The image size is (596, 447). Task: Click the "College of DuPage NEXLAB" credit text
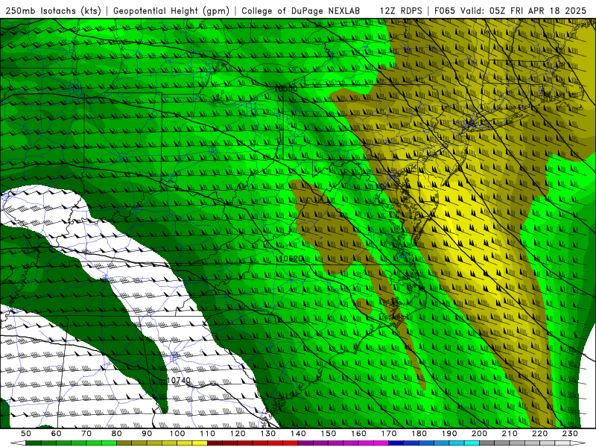coord(301,10)
